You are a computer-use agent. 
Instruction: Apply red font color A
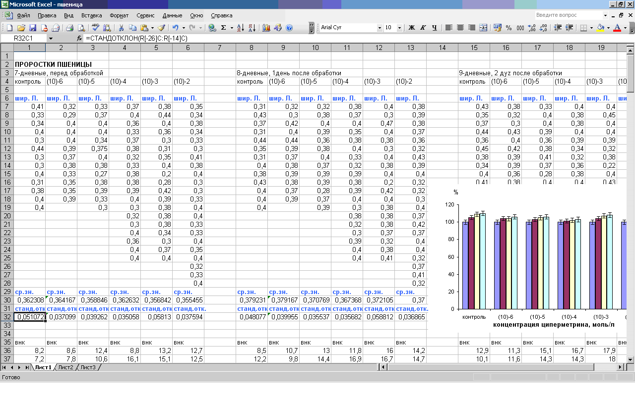pos(617,28)
